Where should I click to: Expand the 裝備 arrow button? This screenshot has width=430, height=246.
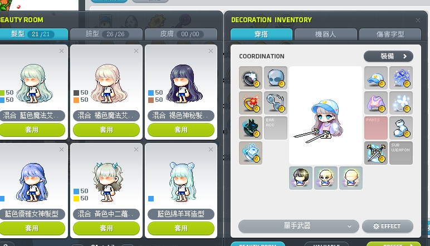pos(388,56)
